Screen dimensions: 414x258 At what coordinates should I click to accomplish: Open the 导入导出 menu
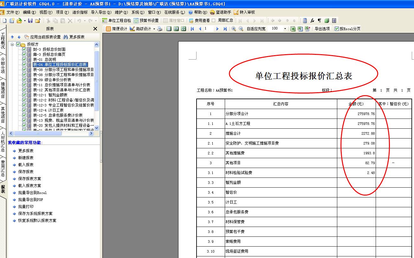click(101, 12)
